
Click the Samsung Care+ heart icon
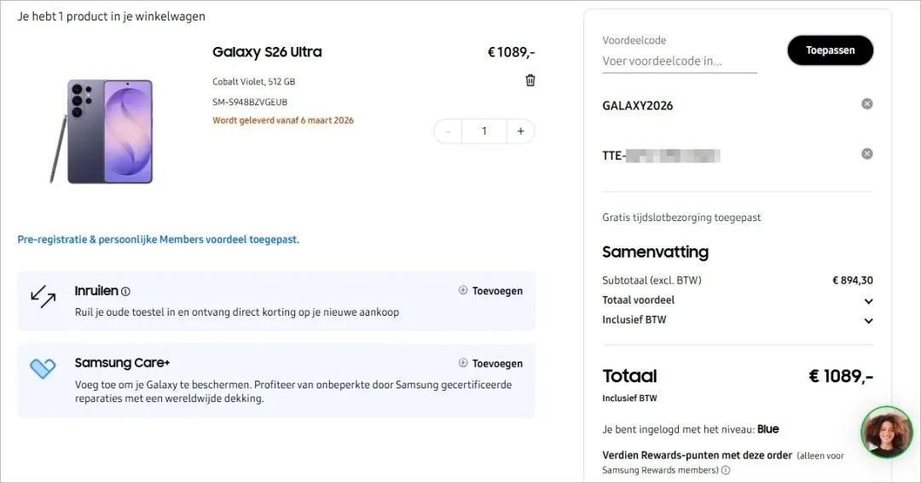click(x=43, y=369)
